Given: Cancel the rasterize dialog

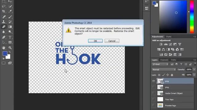Looking at the screenshot, I should pos(112,41).
